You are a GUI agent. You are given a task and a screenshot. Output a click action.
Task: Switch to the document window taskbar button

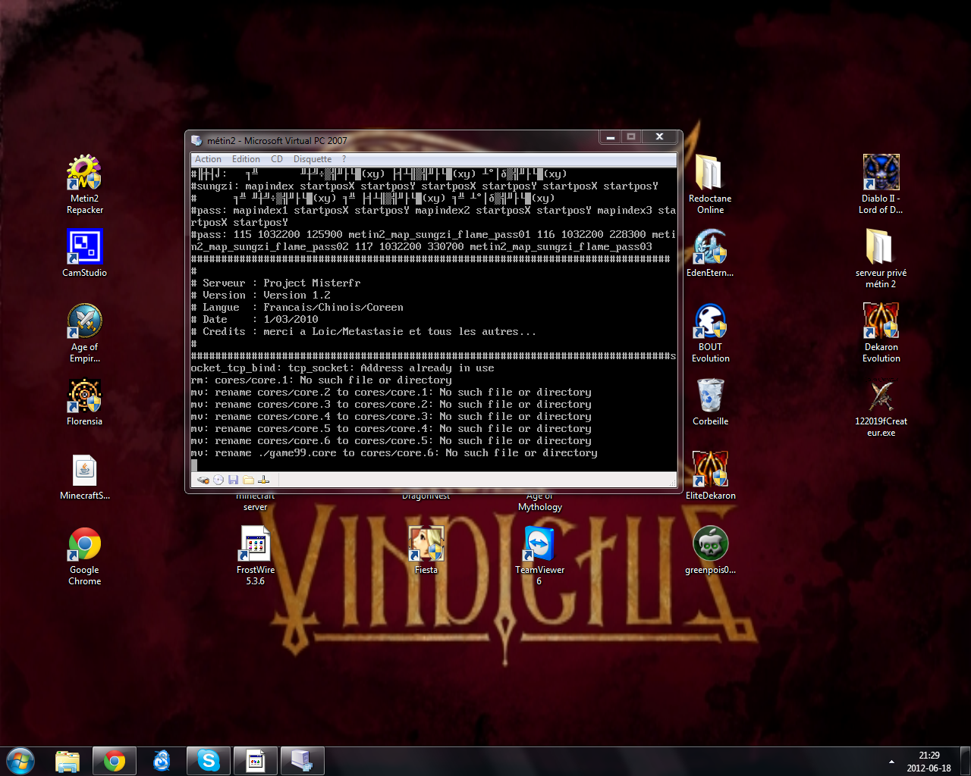(256, 761)
